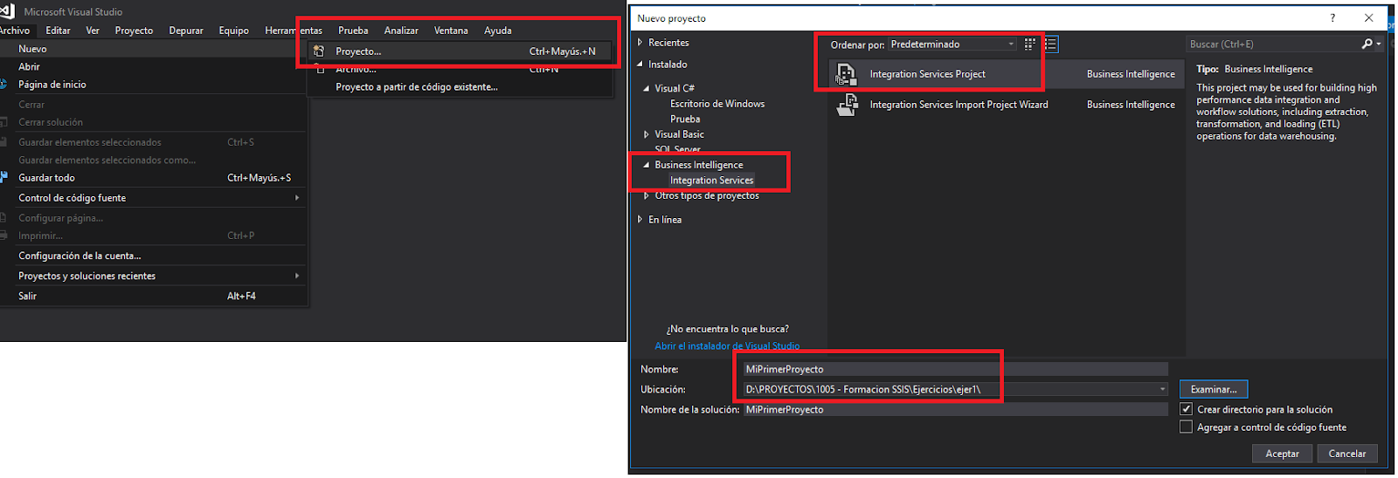
Task: Click the Buscar (Ctrl+E) search box
Action: [x=1272, y=44]
